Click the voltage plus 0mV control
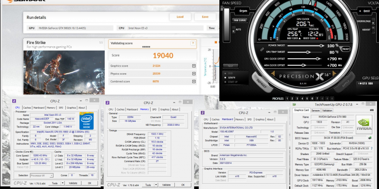 coord(364,11)
